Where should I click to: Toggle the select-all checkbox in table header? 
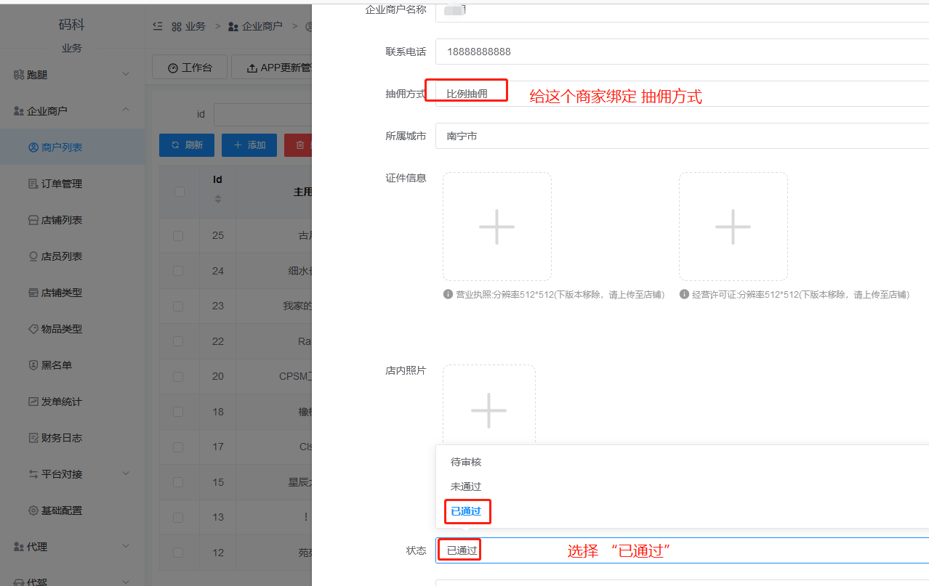point(180,190)
